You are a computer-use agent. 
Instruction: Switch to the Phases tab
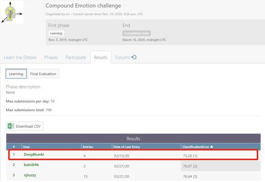tap(51, 57)
